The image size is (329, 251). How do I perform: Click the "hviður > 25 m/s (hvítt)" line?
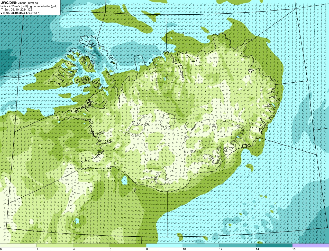coord(29,6)
